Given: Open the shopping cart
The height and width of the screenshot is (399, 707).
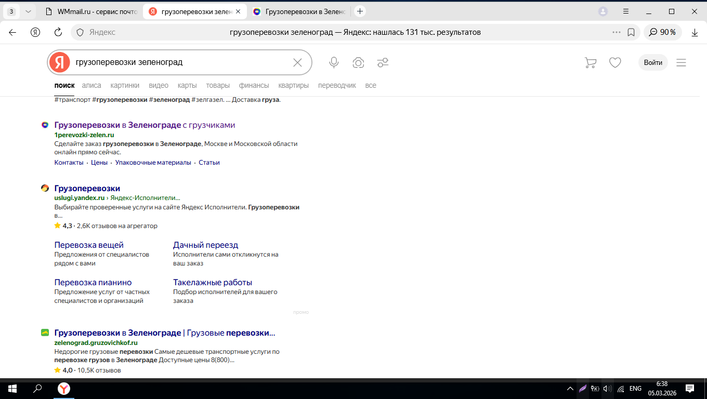Looking at the screenshot, I should (591, 63).
